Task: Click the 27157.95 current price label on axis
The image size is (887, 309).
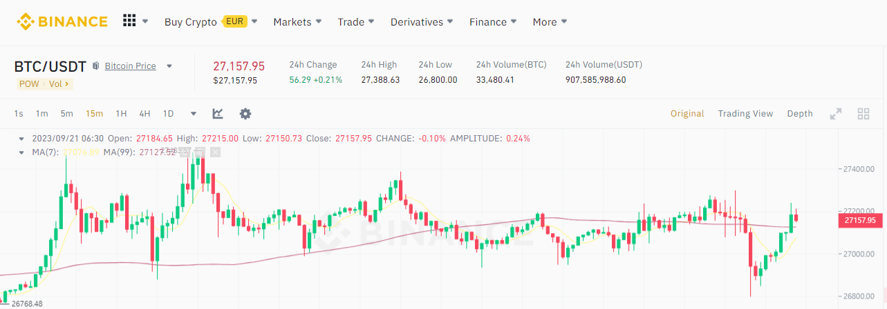Action: click(x=861, y=221)
